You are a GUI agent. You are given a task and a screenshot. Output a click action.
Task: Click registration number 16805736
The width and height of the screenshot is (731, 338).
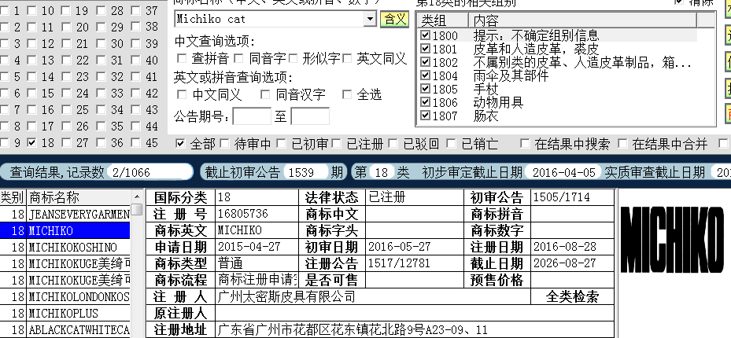[x=243, y=214]
